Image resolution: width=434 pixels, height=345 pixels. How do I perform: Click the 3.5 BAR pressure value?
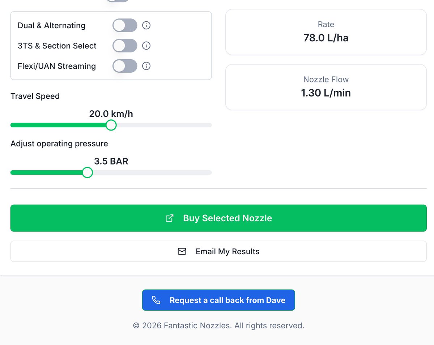coord(111,161)
